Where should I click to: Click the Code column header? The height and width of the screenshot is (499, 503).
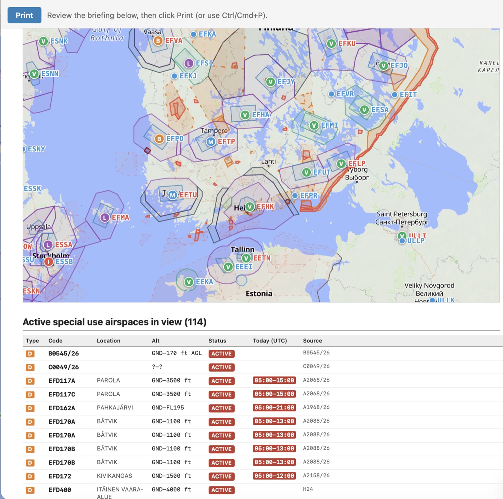click(x=55, y=341)
